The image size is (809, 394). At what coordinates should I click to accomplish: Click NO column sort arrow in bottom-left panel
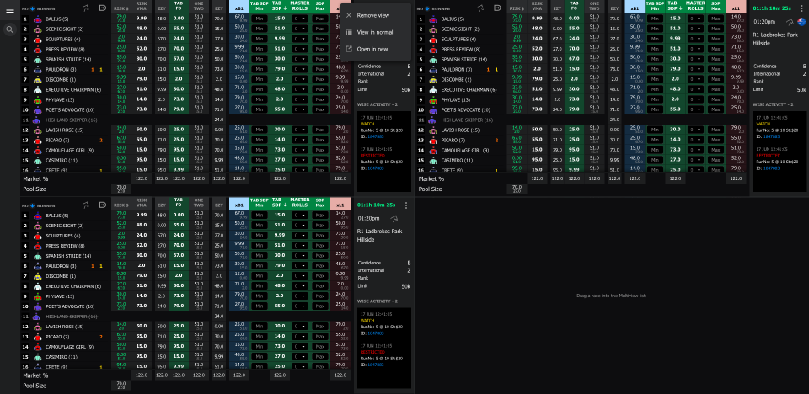[32, 205]
